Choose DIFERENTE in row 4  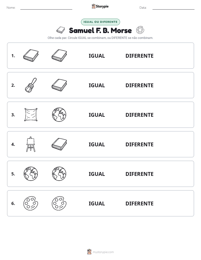(x=139, y=144)
